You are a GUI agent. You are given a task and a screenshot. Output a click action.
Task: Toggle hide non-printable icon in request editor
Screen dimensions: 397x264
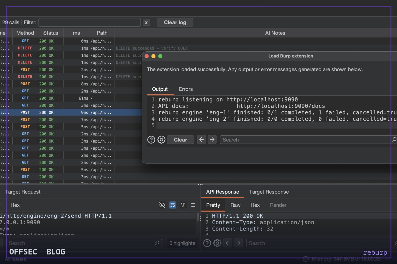tap(162, 205)
